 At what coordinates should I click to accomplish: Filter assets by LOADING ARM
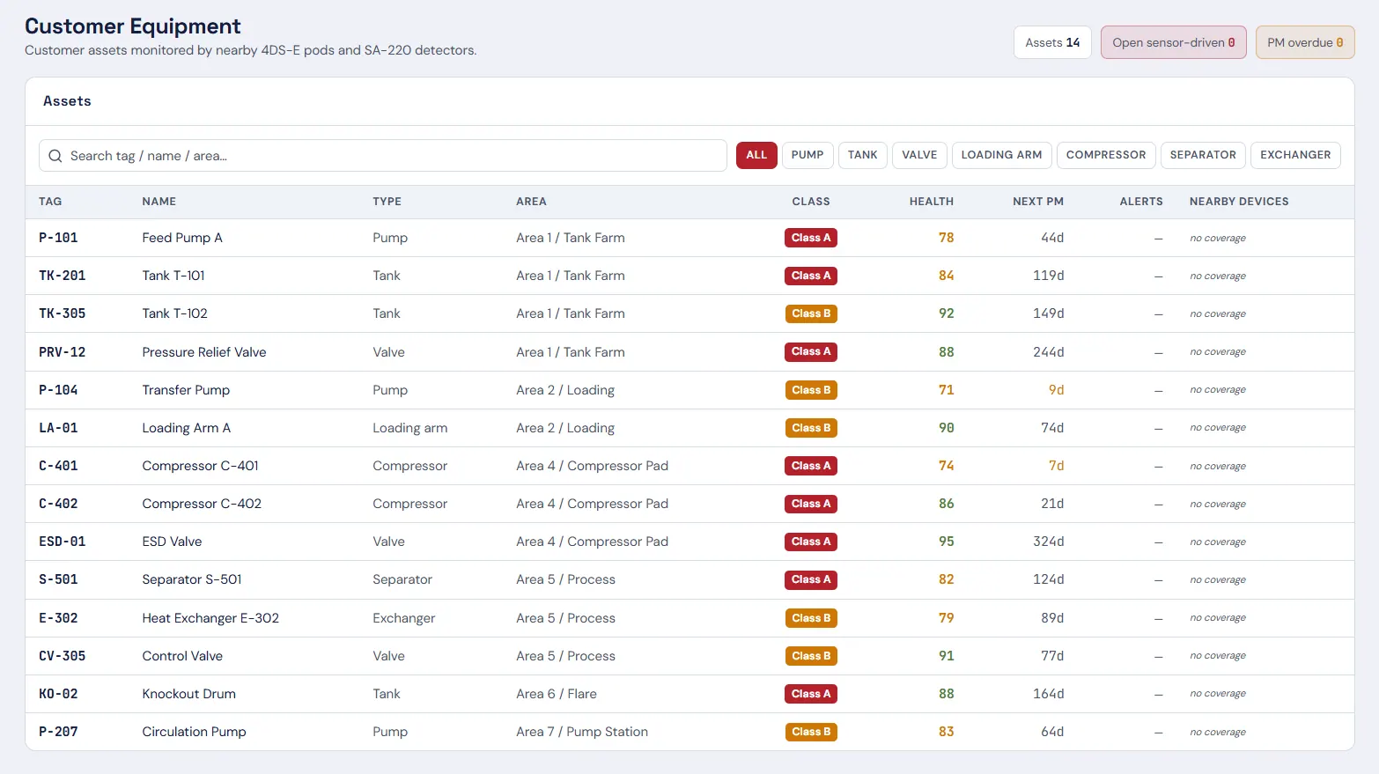tap(1001, 155)
